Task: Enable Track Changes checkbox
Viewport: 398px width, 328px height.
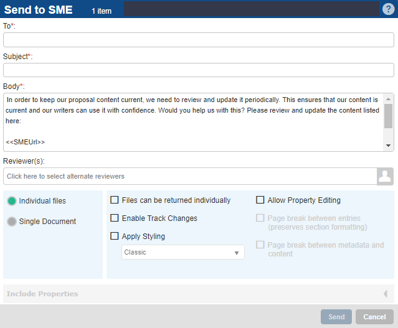Action: [x=114, y=218]
